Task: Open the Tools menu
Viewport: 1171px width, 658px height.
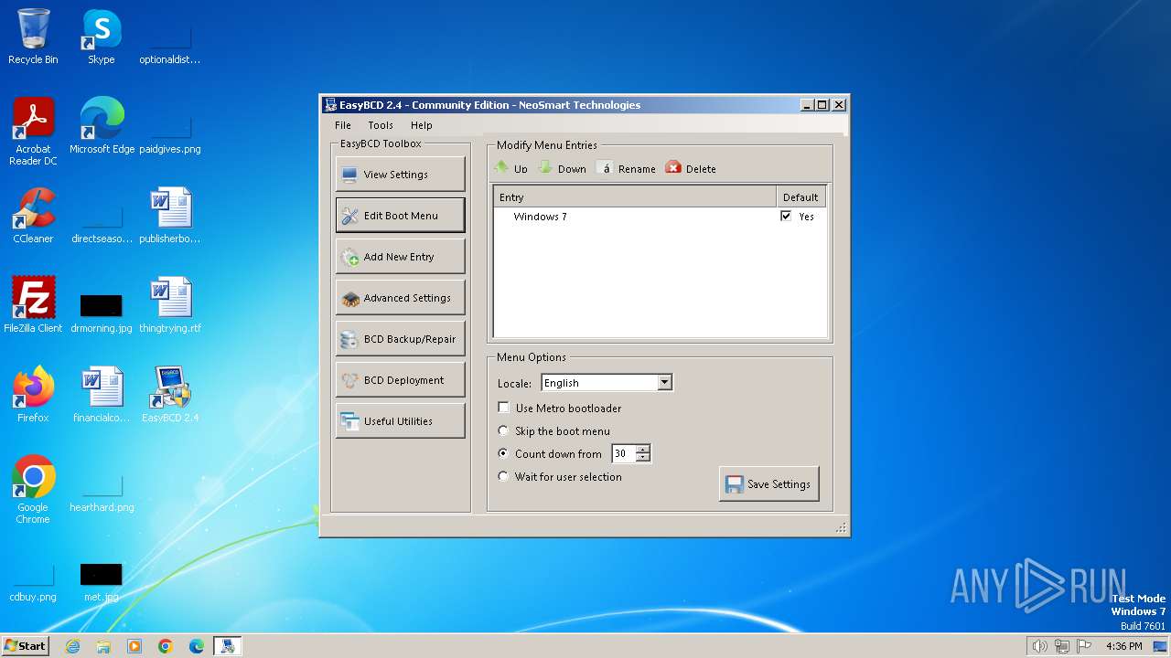Action: (381, 125)
